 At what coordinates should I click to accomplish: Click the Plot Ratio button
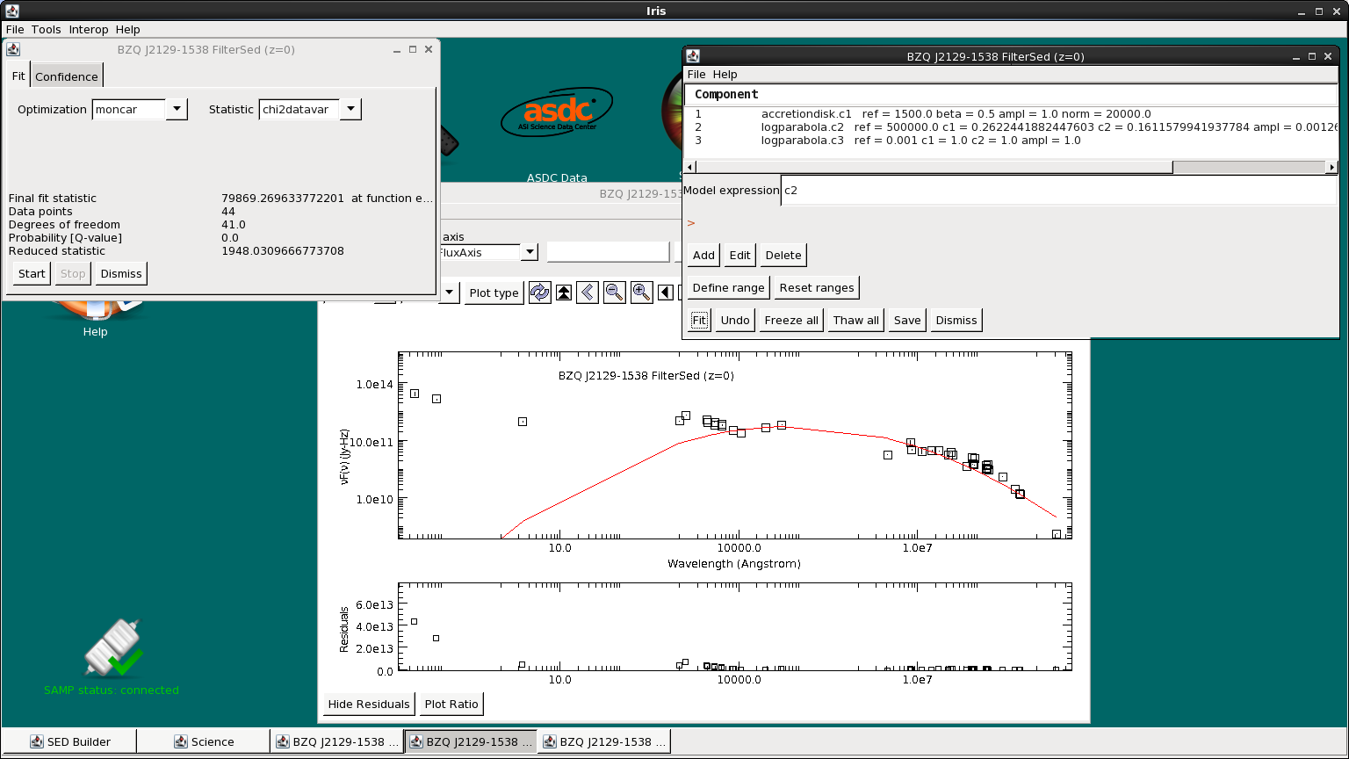pos(451,704)
